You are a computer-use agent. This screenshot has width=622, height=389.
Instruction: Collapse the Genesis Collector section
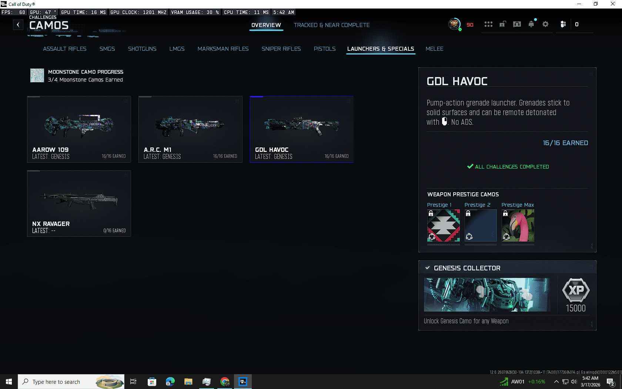[x=428, y=268]
